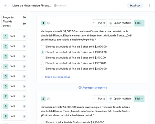Select the answer $3,100.00 for question 1

[x=43, y=58]
